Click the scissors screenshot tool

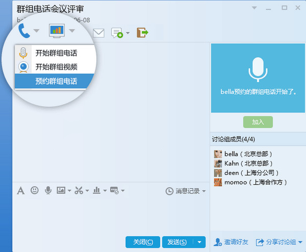click(78, 190)
